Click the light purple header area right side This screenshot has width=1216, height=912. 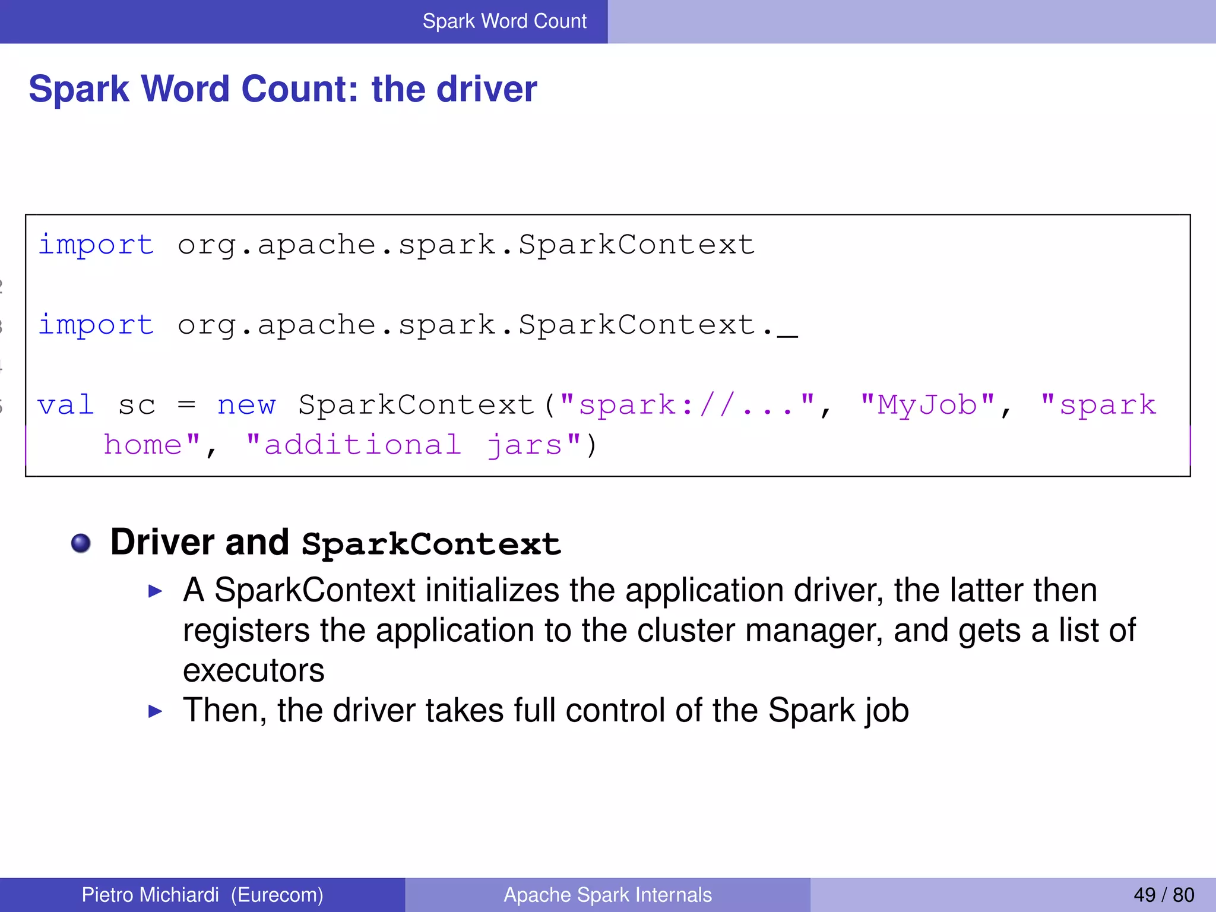(911, 21)
